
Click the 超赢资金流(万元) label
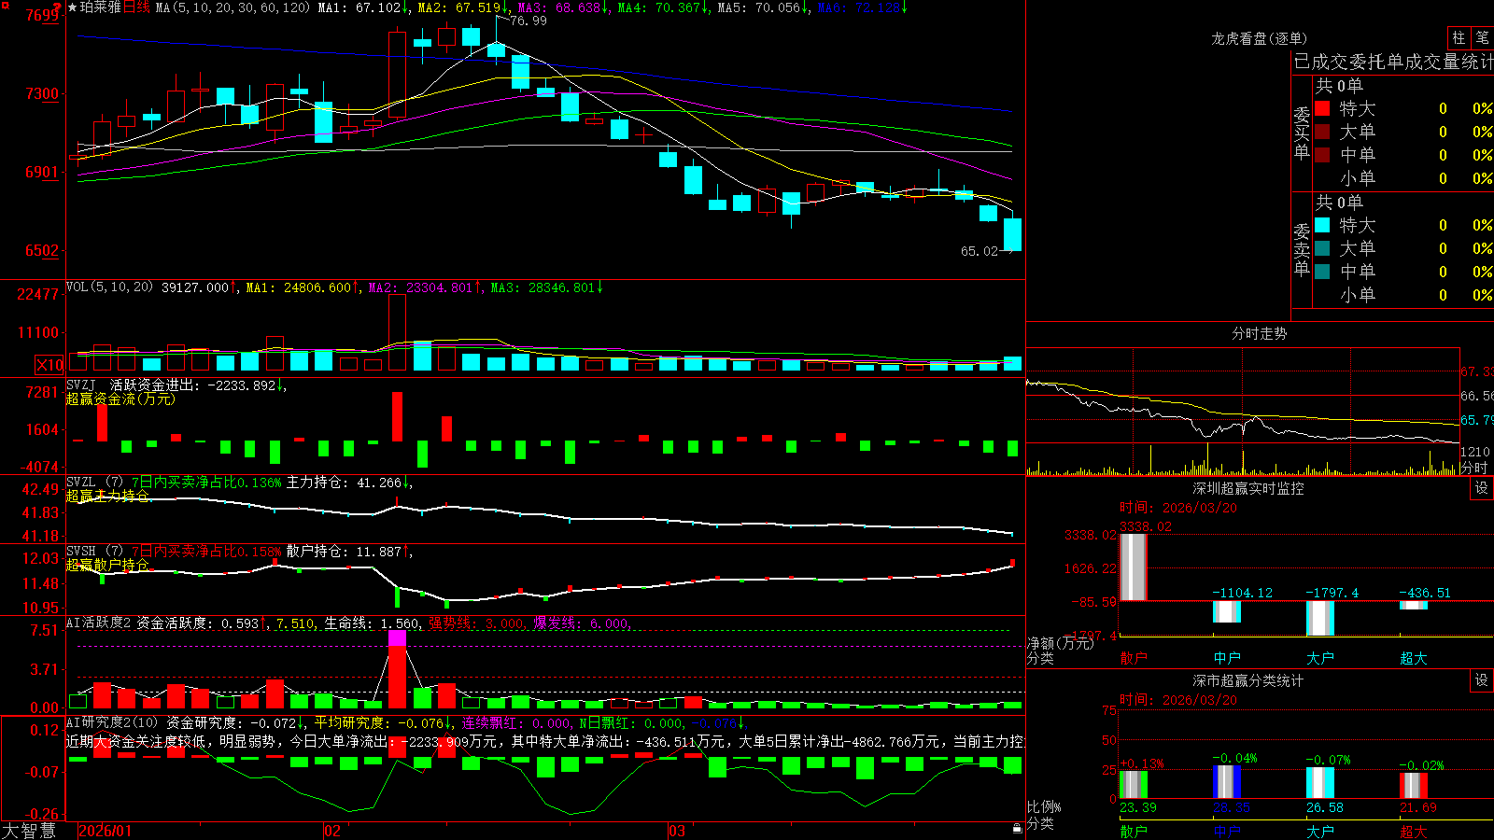pyautogui.click(x=120, y=399)
